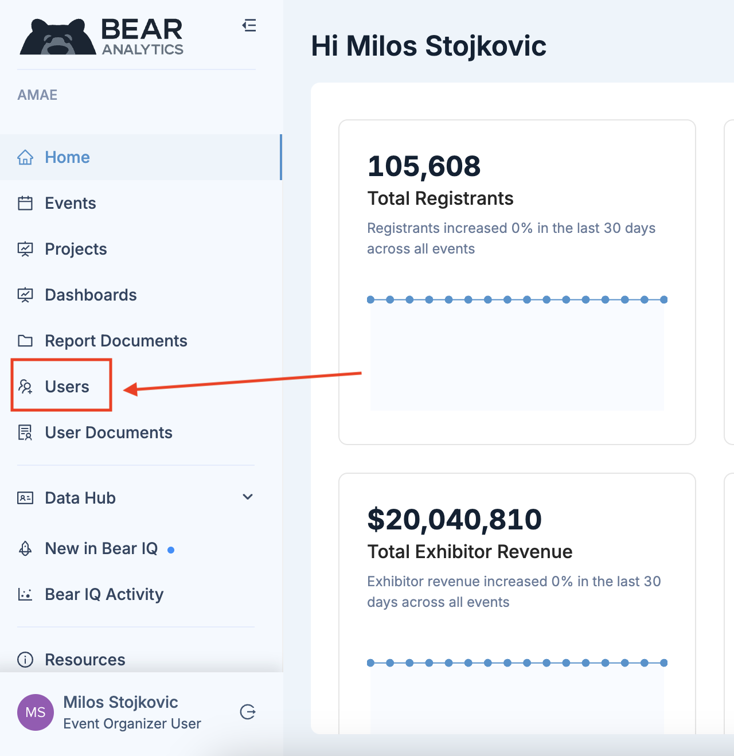The image size is (734, 756).
Task: Click the User Documents icon
Action: (x=25, y=432)
